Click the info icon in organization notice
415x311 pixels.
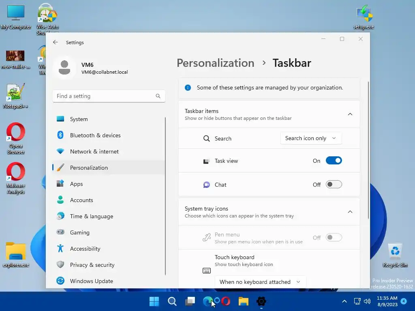(x=188, y=87)
